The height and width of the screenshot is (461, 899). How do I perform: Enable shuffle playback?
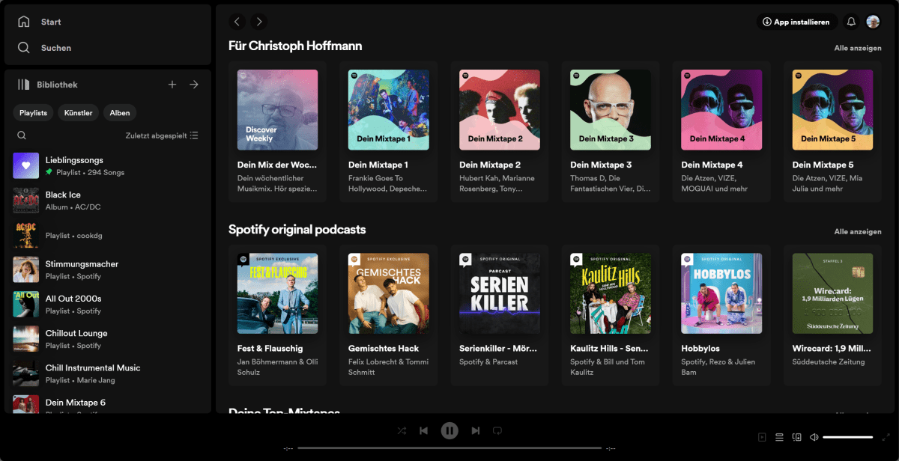coord(402,430)
